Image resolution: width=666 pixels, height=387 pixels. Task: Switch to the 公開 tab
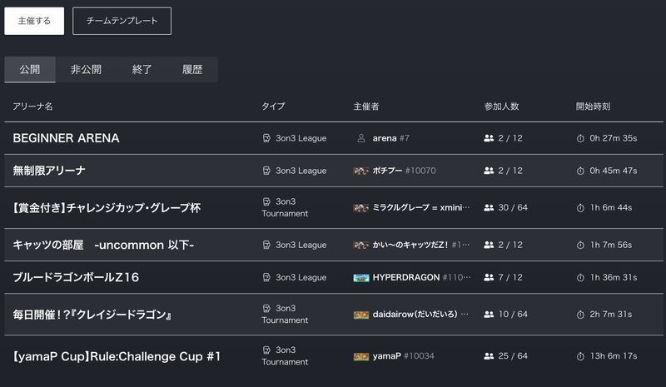point(30,70)
